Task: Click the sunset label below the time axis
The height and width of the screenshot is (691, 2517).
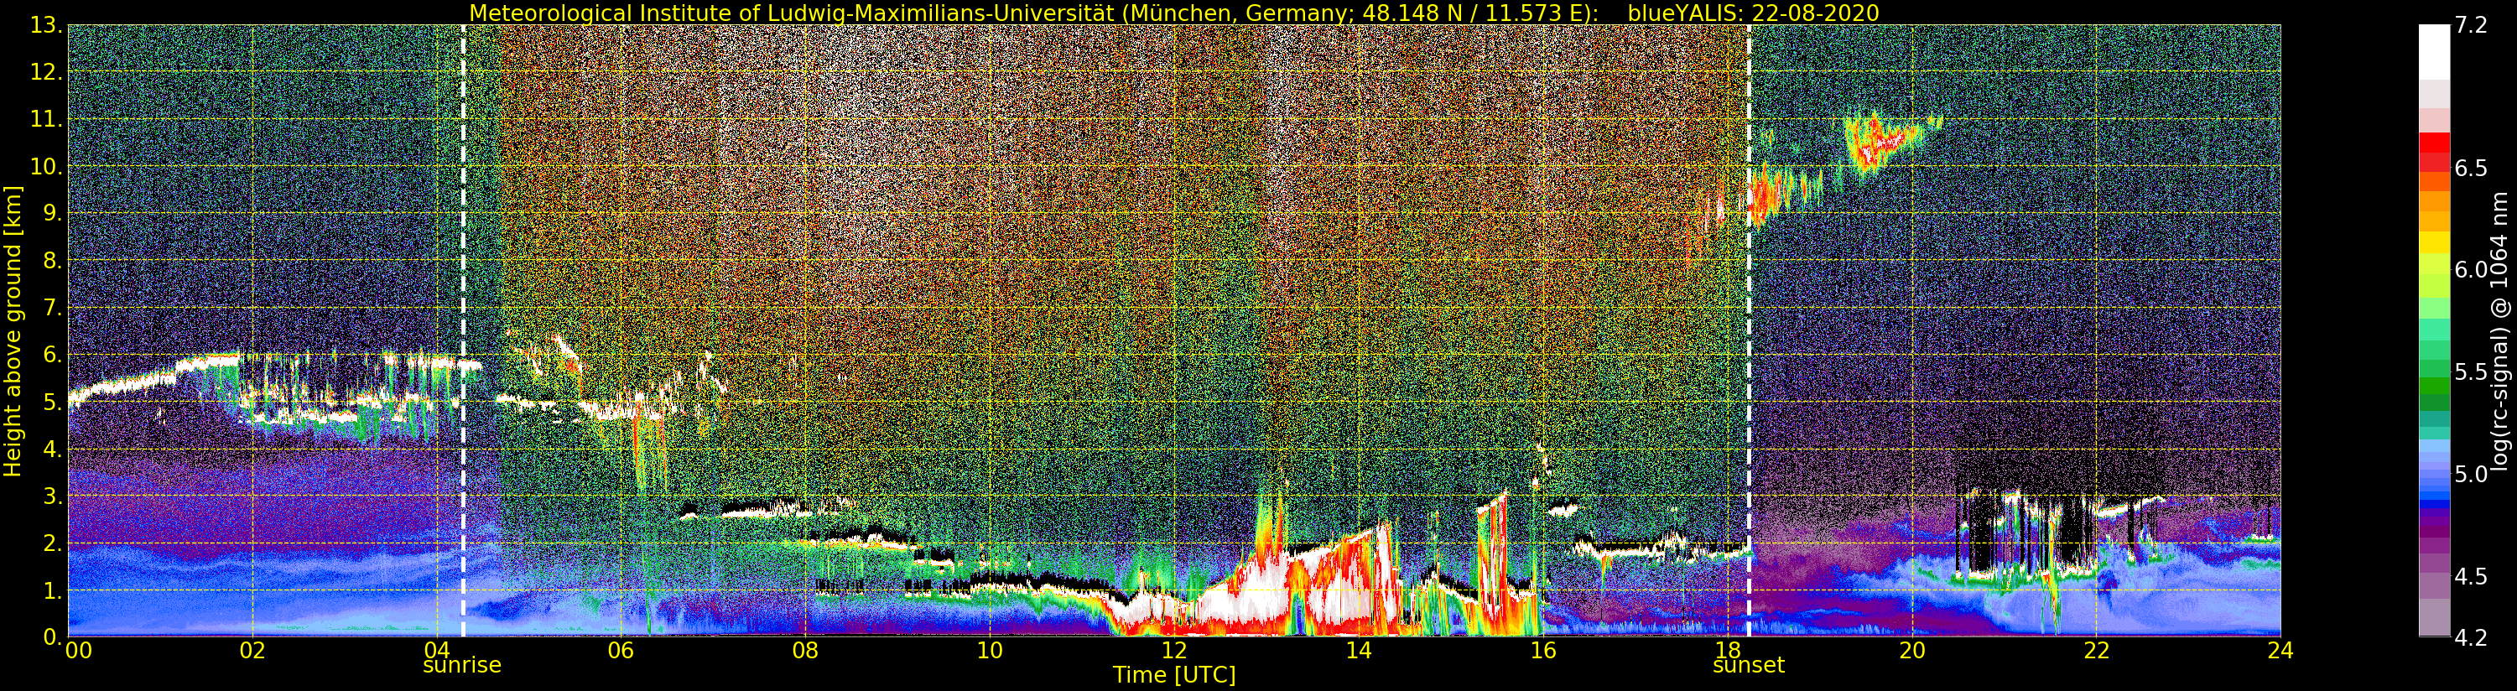Action: 1748,666
